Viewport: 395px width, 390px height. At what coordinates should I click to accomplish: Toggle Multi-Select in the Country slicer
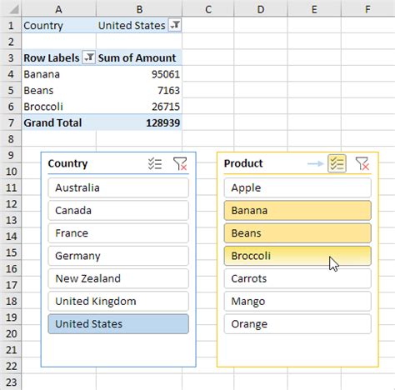coord(155,163)
